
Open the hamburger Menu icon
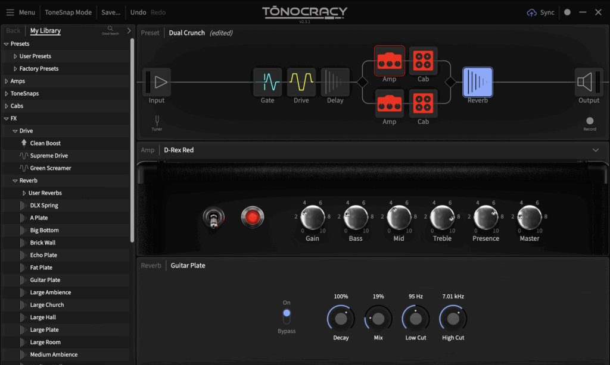coord(10,12)
